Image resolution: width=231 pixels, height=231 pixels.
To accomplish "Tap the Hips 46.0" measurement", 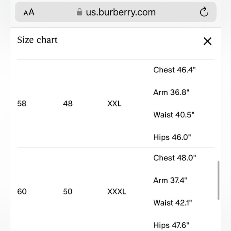I will (172, 137).
